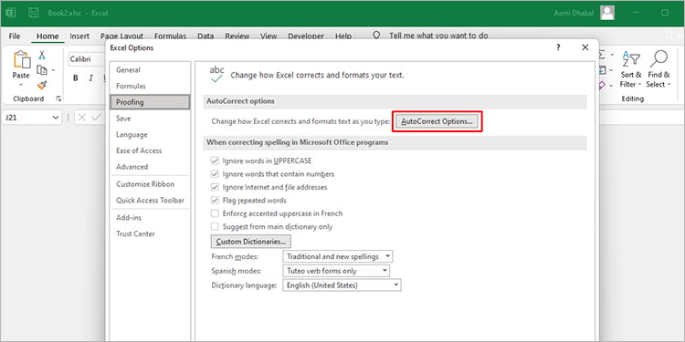Select the Format Painter brush icon

[42, 85]
